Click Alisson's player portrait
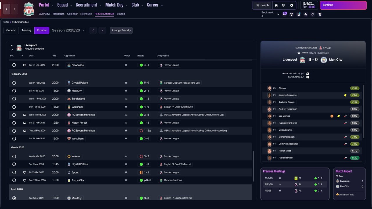Viewport: 372px width, 209px height. (269, 88)
